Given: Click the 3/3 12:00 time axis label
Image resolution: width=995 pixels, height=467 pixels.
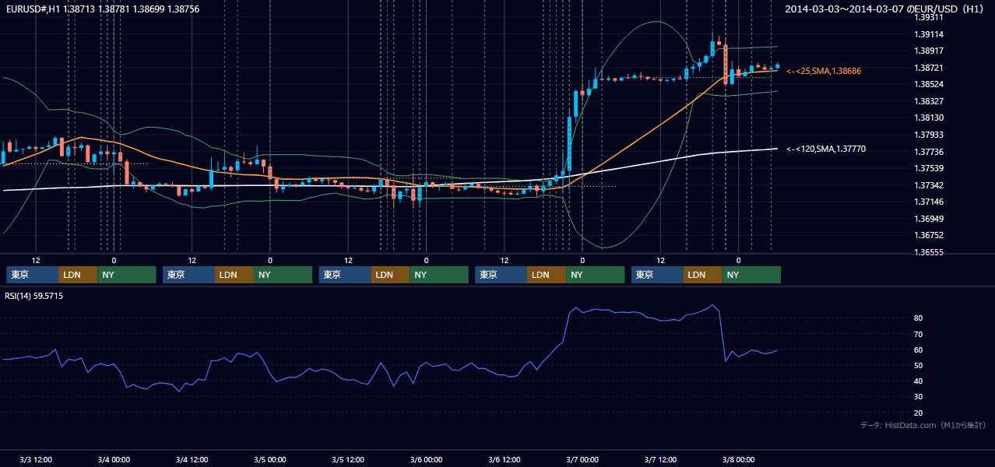Looking at the screenshot, I should click(x=36, y=460).
